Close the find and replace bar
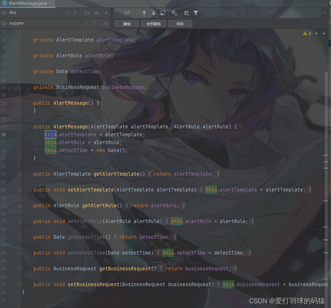 325,13
